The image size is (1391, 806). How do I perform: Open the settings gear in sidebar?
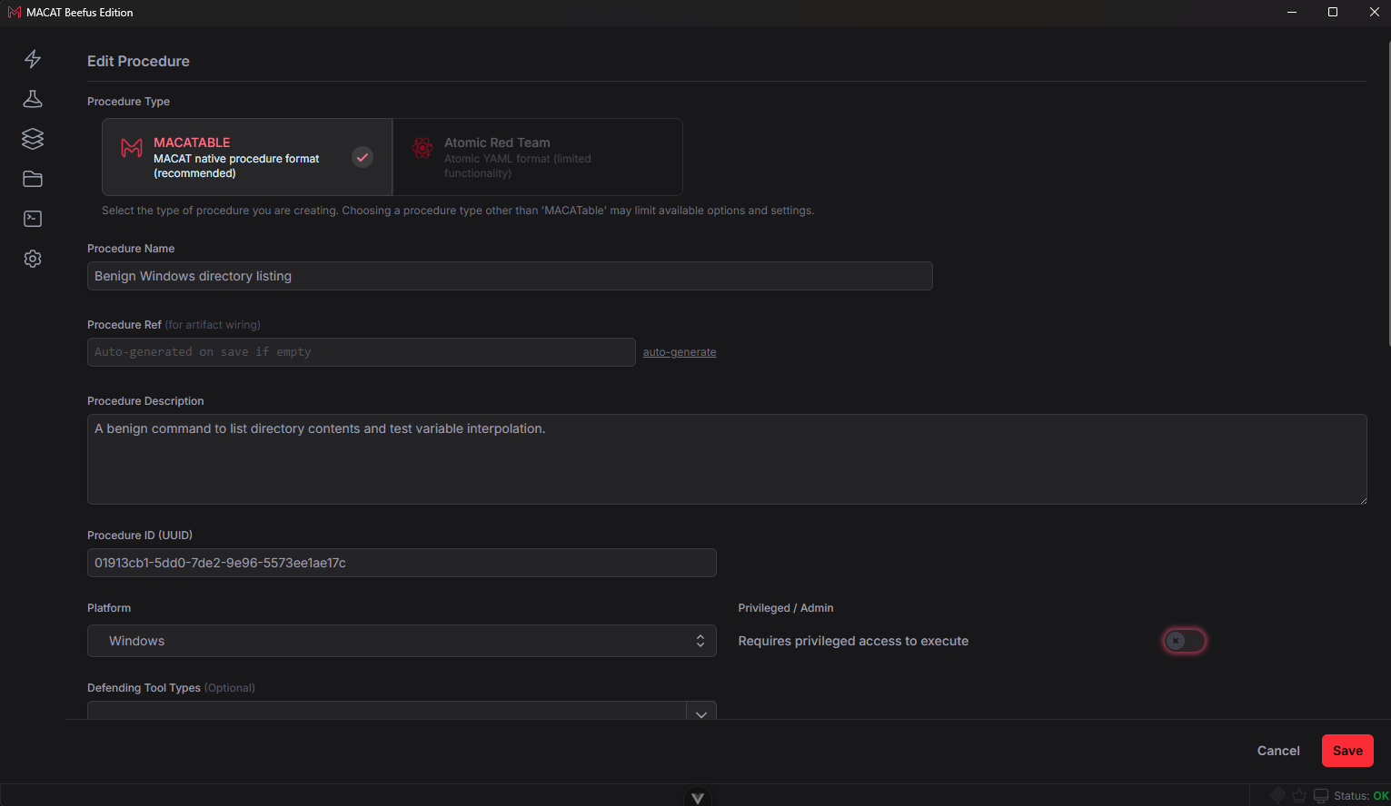pyautogui.click(x=33, y=259)
